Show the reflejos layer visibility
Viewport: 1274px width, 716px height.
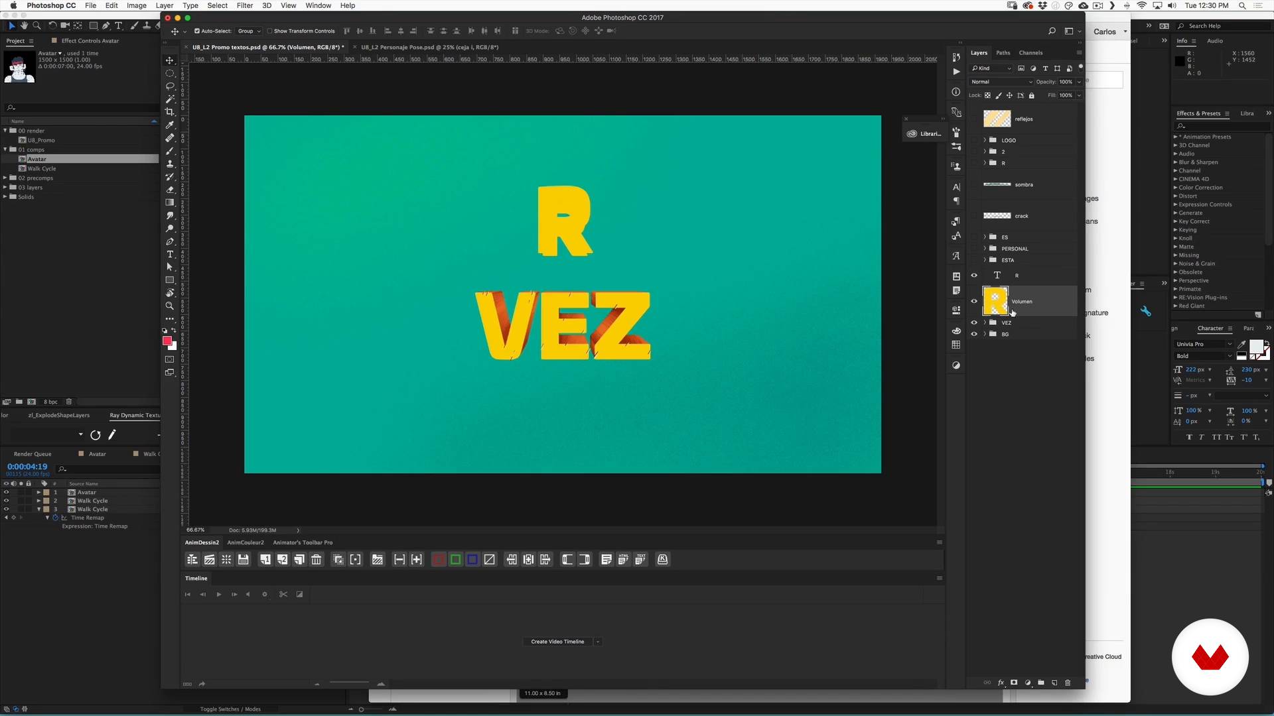point(974,119)
